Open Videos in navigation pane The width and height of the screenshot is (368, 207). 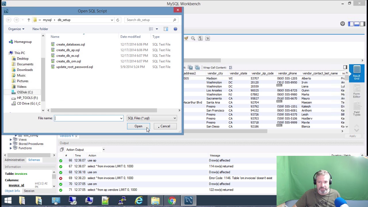(x=22, y=87)
